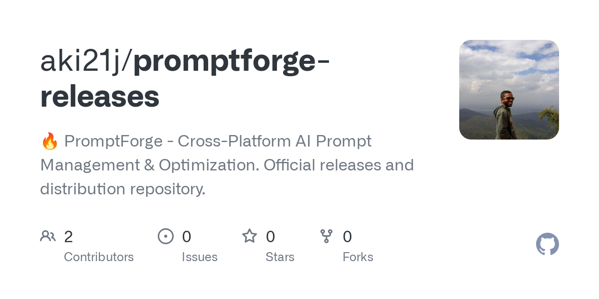The height and width of the screenshot is (299, 599).
Task: Click the issues count 0
Action: pos(186,237)
